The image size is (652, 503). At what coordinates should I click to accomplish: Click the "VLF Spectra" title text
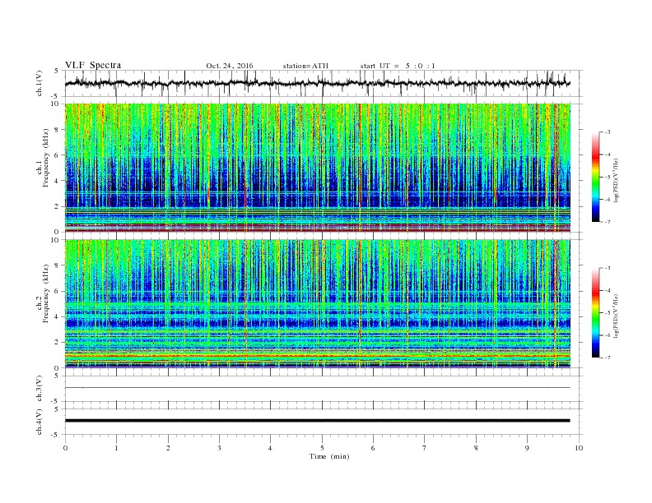coord(93,65)
